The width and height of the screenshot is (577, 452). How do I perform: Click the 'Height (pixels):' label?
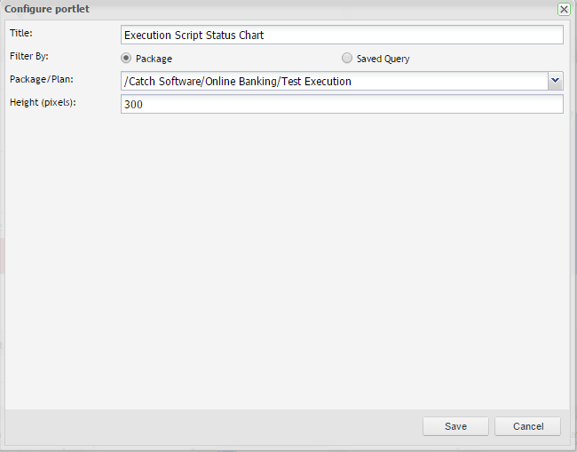(x=43, y=102)
